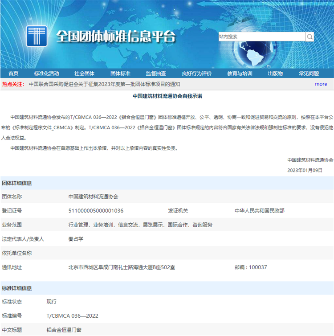Click the 标准编号 label
This screenshot has height=336, width=334.
12,316
